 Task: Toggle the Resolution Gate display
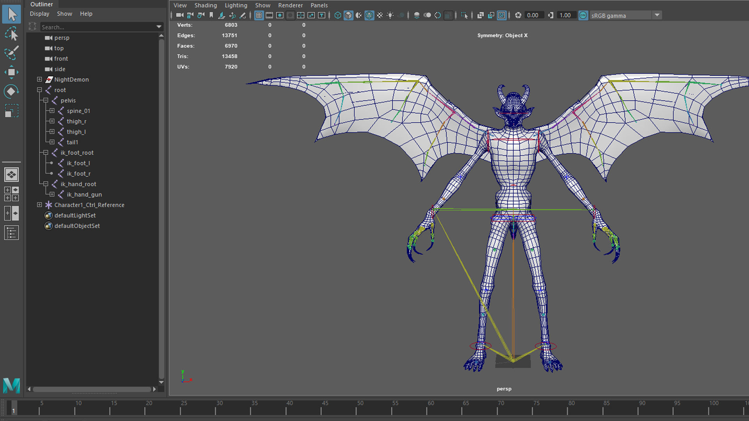pos(280,15)
